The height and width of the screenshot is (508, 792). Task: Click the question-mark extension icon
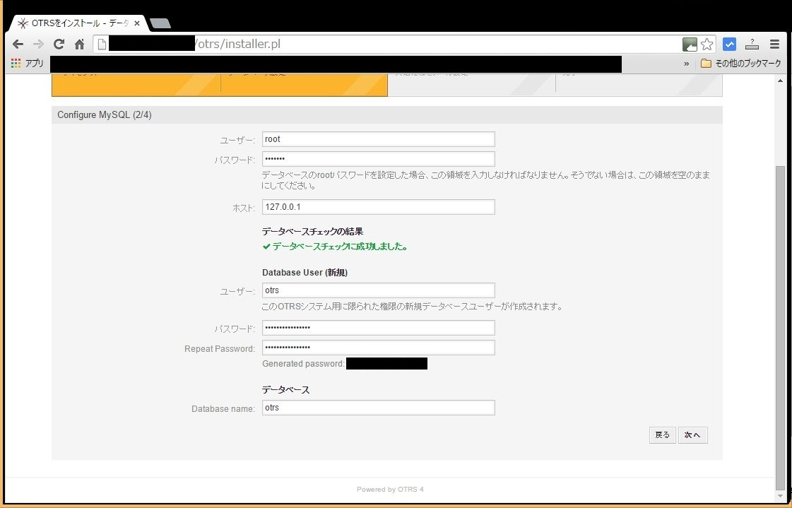(x=752, y=45)
